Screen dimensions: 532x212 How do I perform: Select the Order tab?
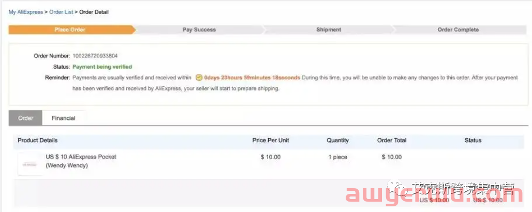click(25, 118)
